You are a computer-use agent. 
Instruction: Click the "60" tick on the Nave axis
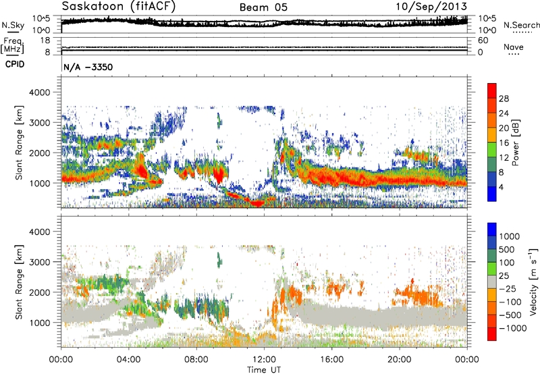483,41
